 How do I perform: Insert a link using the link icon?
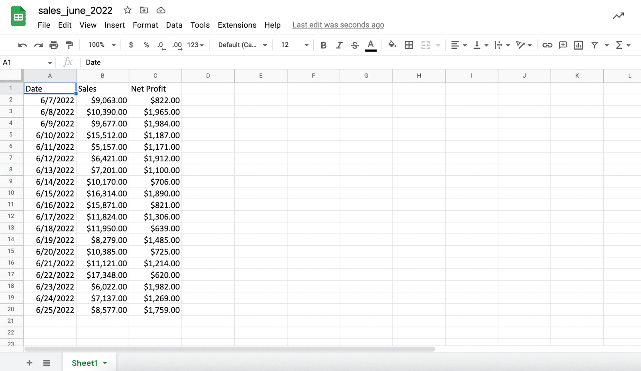(x=547, y=45)
